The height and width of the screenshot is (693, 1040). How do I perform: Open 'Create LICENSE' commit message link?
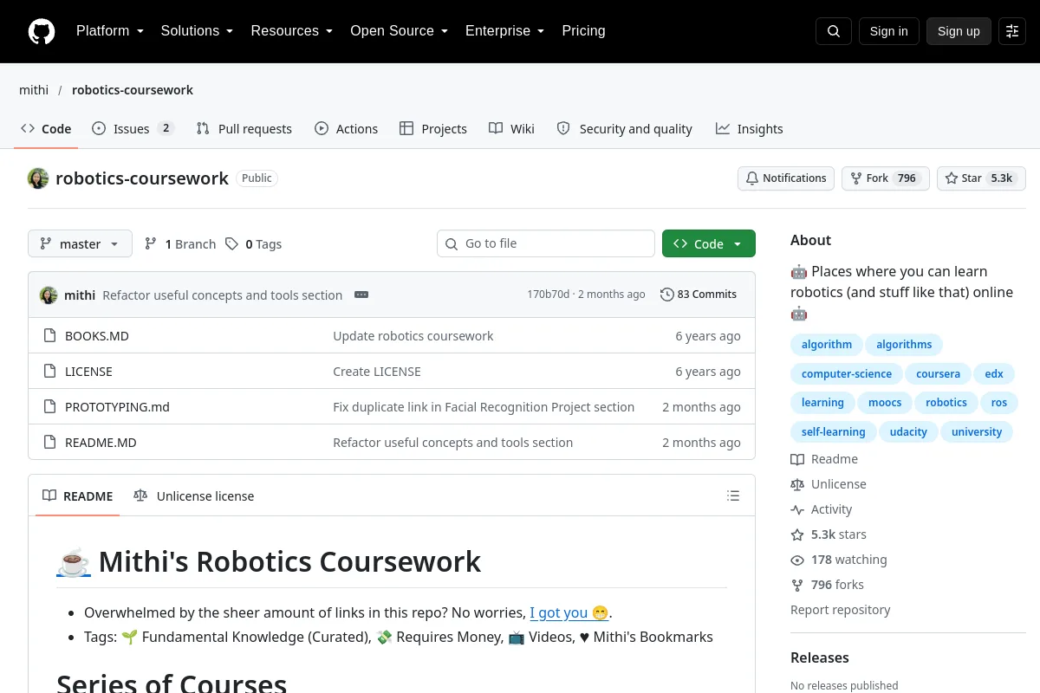(x=377, y=372)
